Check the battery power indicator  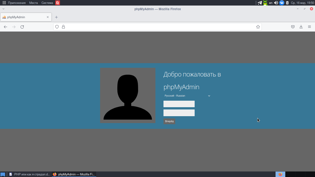coord(287,3)
